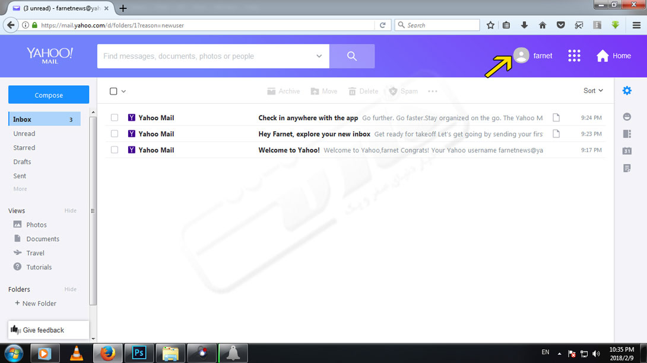Select the Welcome to Yahoo email checkbox
Image resolution: width=647 pixels, height=363 pixels.
115,150
